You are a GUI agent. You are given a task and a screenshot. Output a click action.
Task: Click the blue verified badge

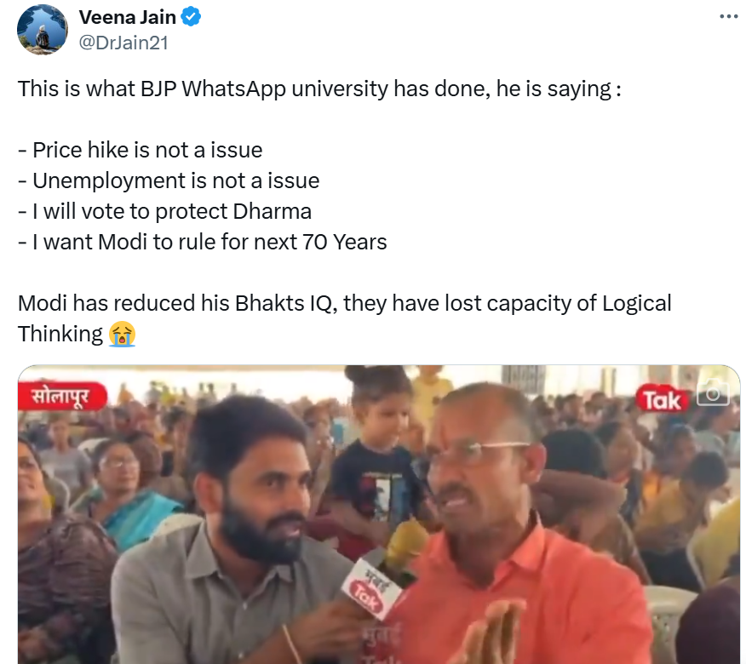[x=191, y=17]
